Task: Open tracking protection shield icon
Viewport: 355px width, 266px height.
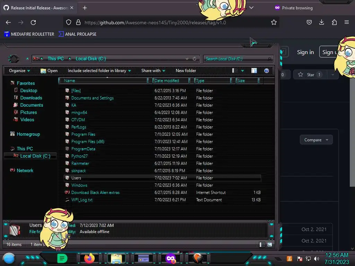Action: pos(69,22)
